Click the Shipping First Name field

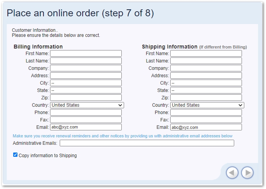(x=206, y=54)
